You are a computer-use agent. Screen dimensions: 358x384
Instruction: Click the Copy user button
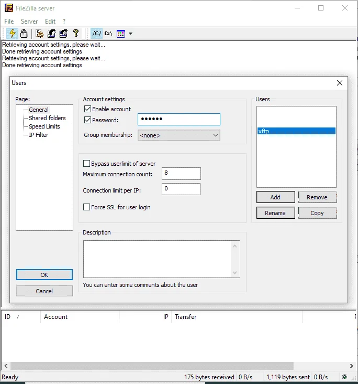click(x=317, y=213)
